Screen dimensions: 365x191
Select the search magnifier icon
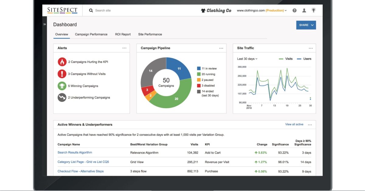pyautogui.click(x=91, y=10)
